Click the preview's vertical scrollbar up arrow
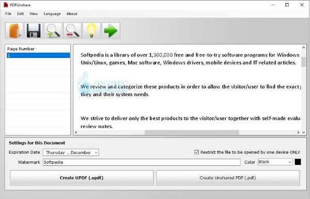Image resolution: width=310 pixels, height=199 pixels. 303,48
